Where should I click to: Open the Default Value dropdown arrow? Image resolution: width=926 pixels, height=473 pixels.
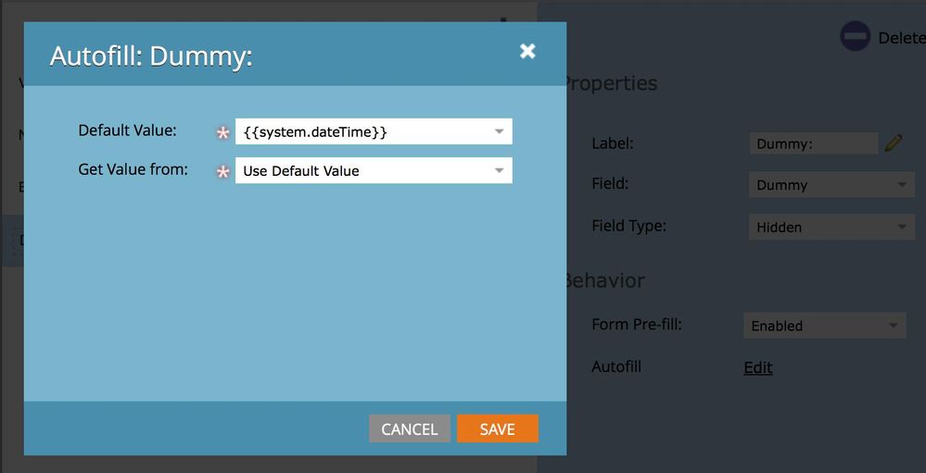coord(499,131)
